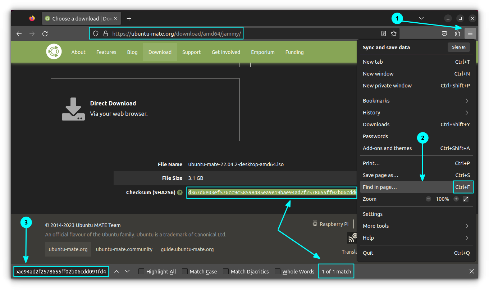The width and height of the screenshot is (489, 290).
Task: Reload the page with the refresh icon
Action: click(45, 33)
